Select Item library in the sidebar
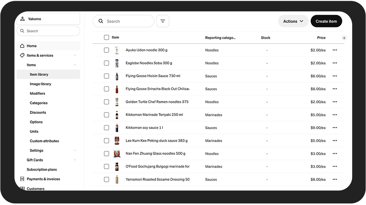366x205 pixels. pyautogui.click(x=48, y=74)
